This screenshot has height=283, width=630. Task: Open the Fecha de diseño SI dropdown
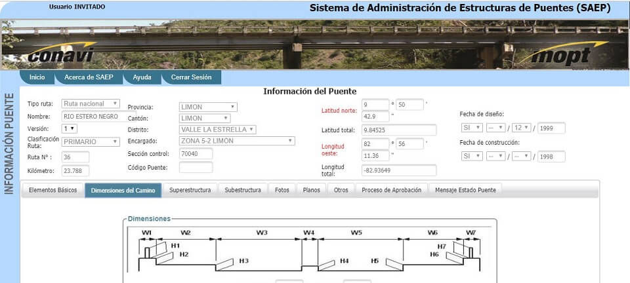472,128
